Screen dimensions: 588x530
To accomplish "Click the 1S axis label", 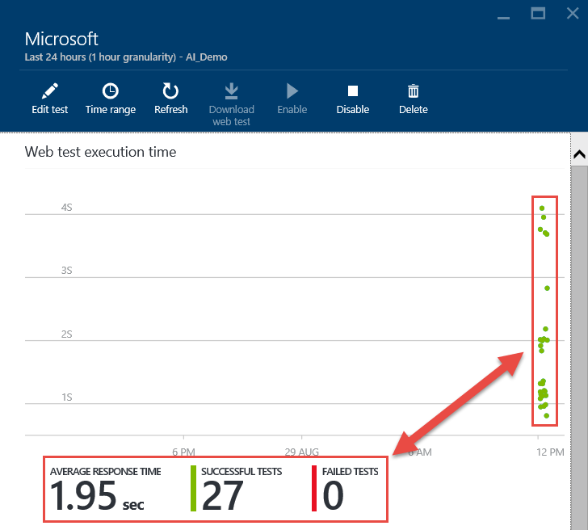I will [x=67, y=397].
